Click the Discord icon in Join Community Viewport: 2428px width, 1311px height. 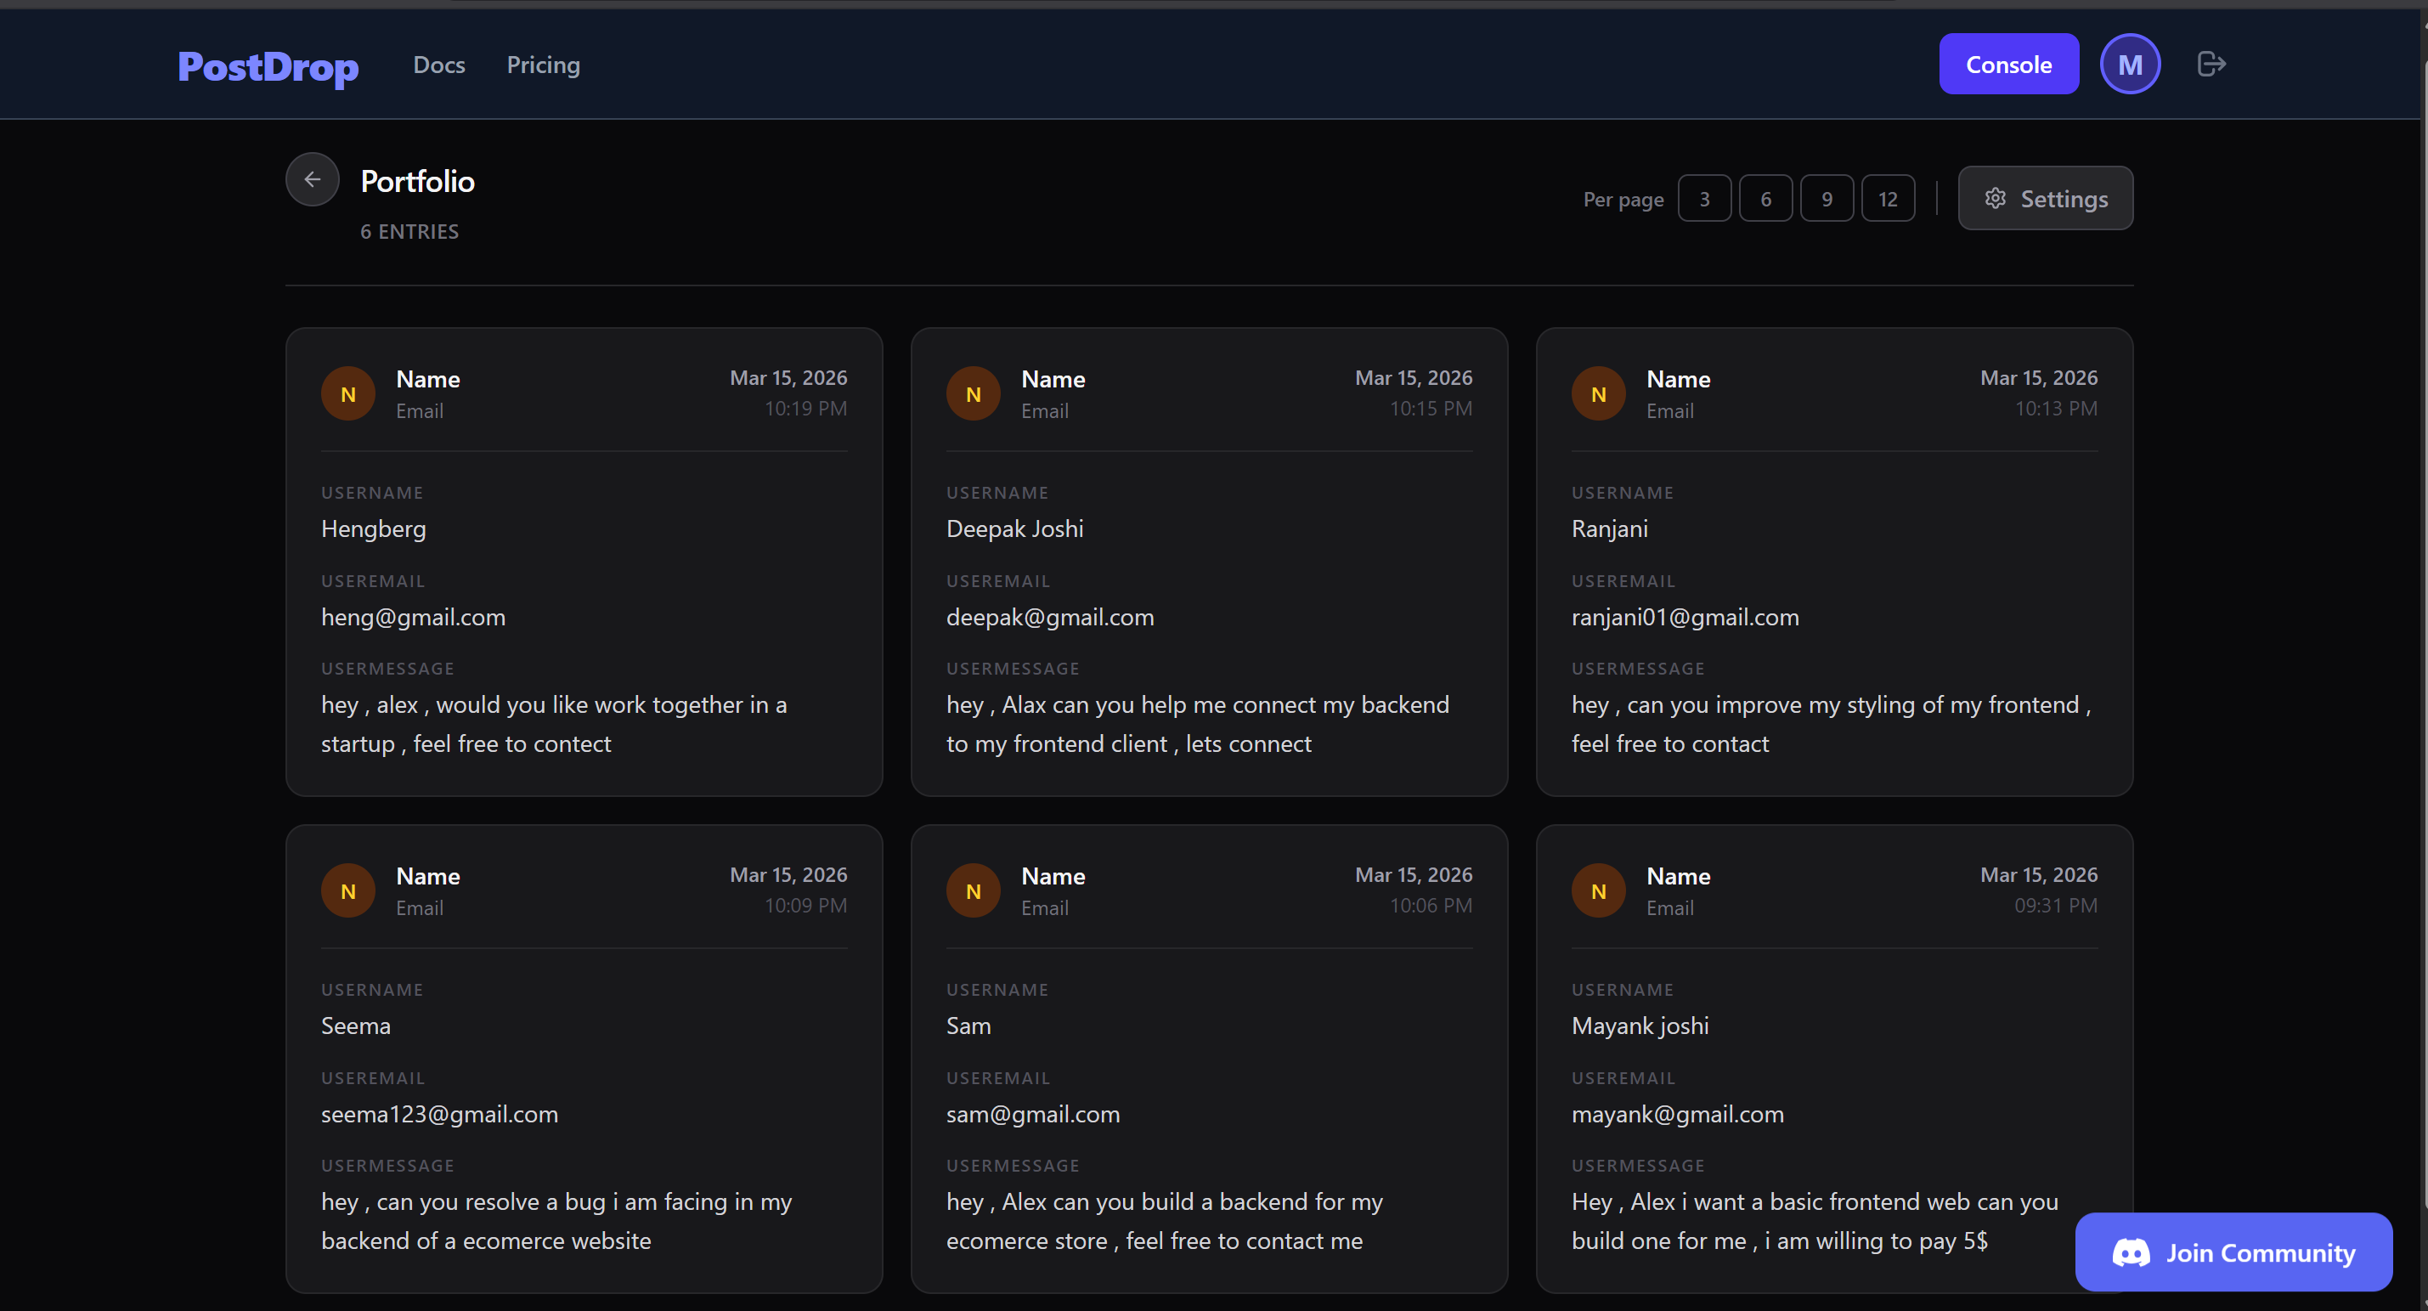click(x=2130, y=1252)
